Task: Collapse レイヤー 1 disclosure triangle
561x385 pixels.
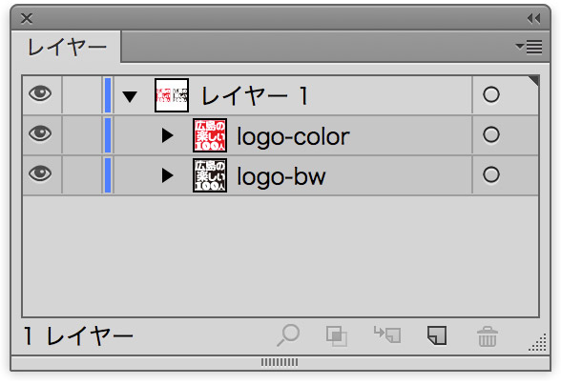Action: [130, 96]
